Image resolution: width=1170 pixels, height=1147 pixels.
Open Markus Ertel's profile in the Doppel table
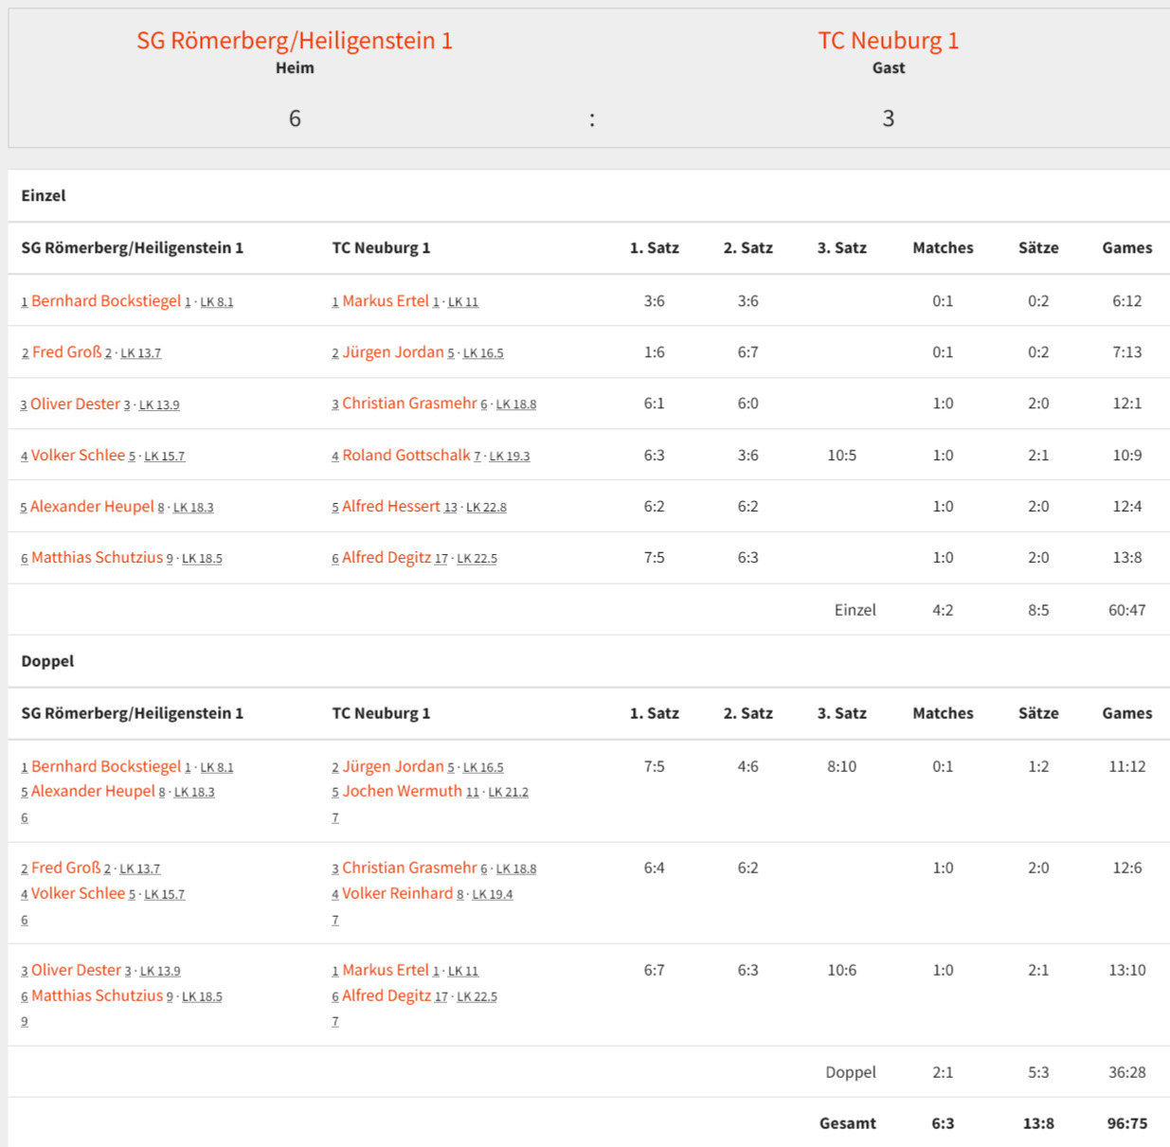(386, 970)
